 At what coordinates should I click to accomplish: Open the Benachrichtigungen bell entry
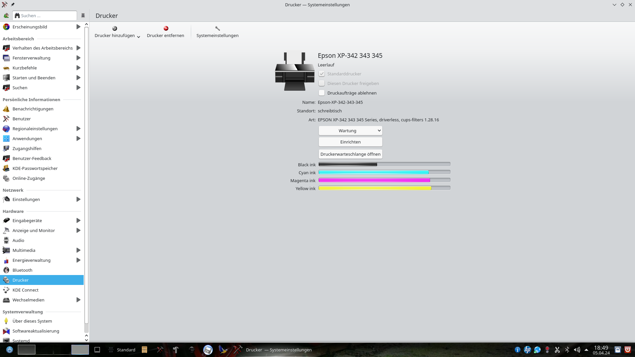[x=42, y=109]
